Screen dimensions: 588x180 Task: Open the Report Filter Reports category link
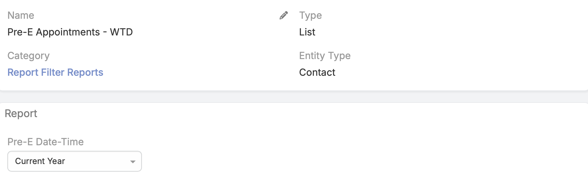pos(55,72)
